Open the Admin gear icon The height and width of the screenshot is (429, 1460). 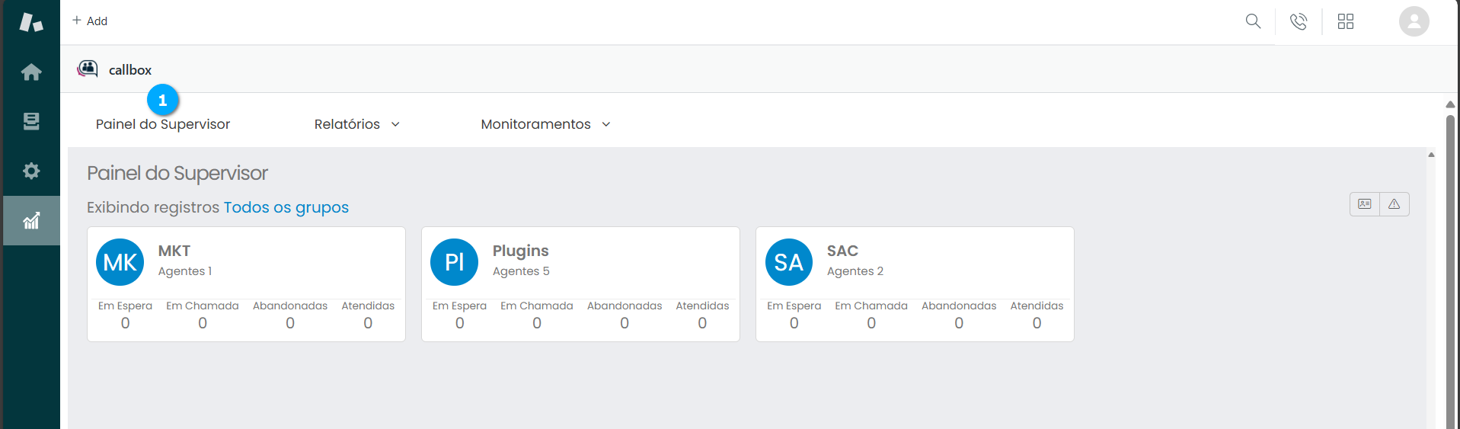[31, 171]
